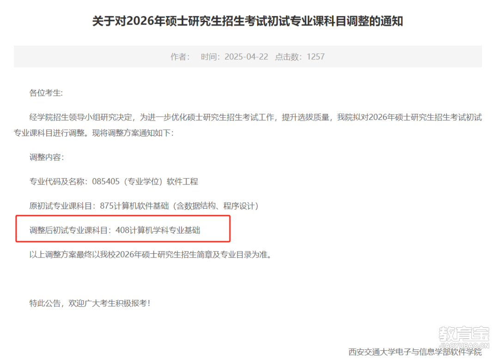
Task: Click the 特此公告 closing sentence
Action: coord(90,303)
